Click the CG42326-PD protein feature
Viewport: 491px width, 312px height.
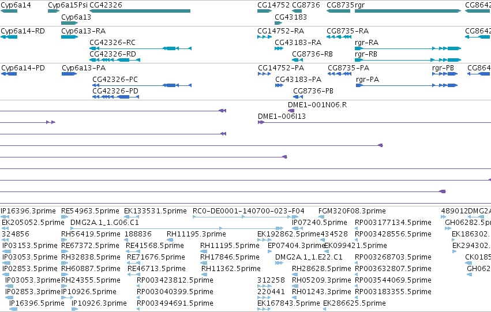[115, 97]
